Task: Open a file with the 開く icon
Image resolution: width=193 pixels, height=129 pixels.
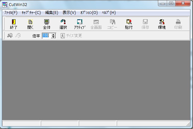Action: click(x=30, y=24)
